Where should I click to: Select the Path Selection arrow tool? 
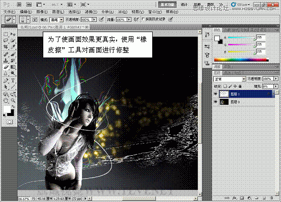coord(6,87)
